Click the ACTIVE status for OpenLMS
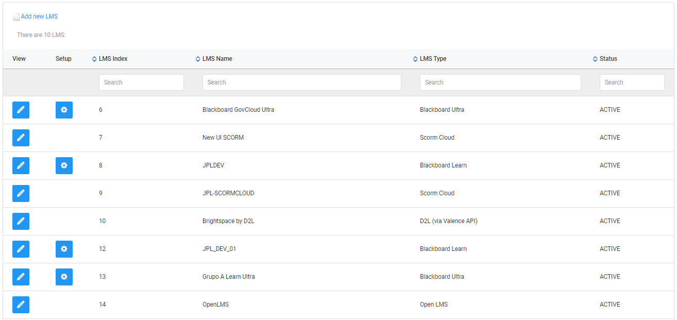The height and width of the screenshot is (320, 677). [x=610, y=305]
